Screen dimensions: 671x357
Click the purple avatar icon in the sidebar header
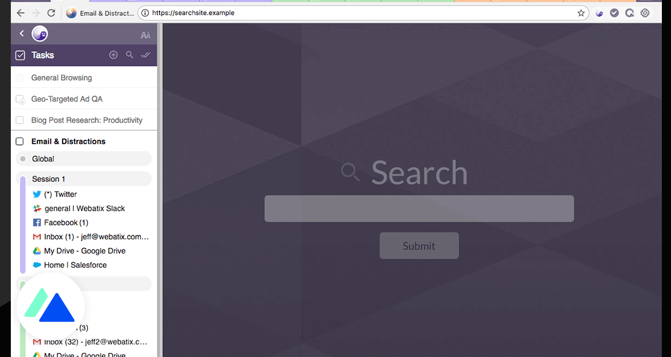(x=39, y=33)
